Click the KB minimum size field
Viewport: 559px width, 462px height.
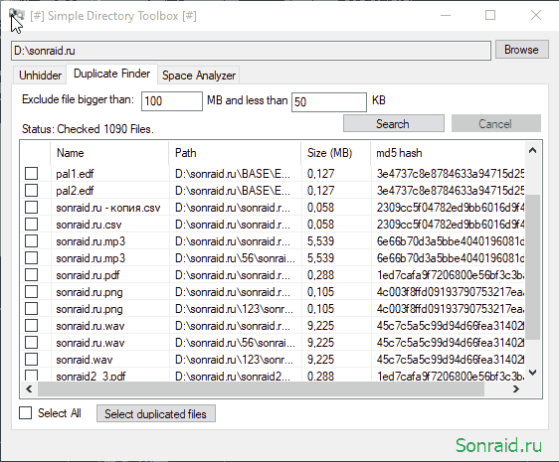(328, 102)
